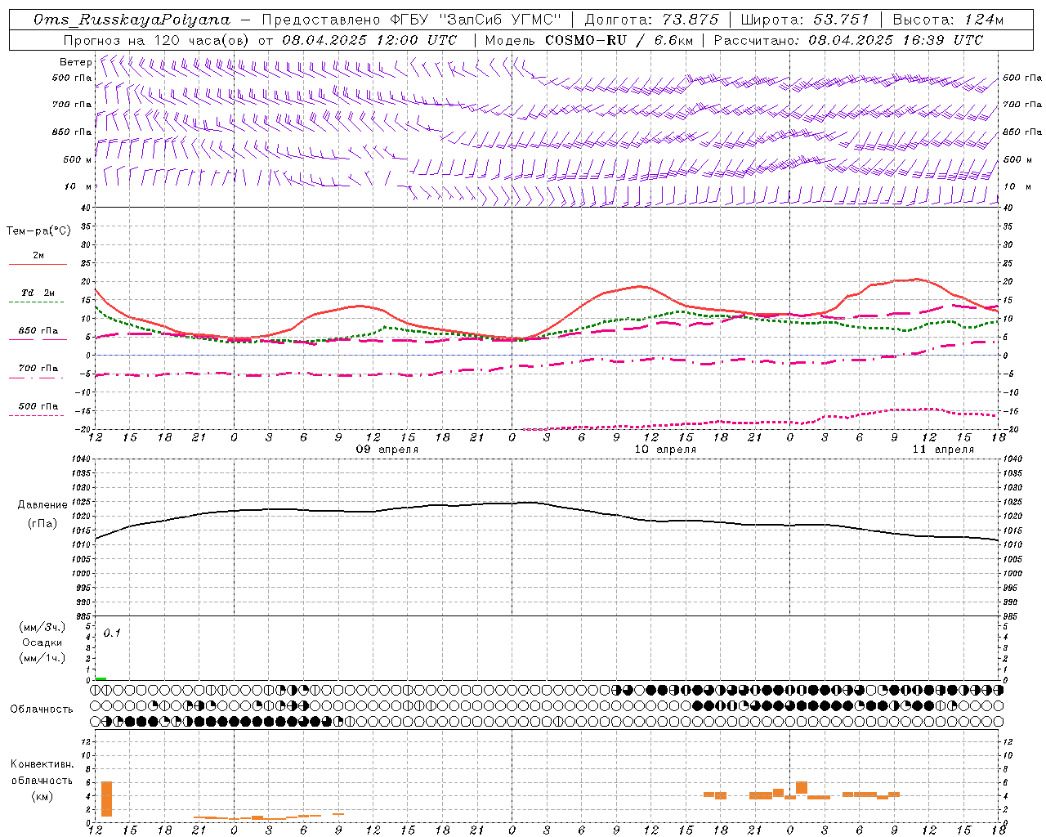This screenshot has width=1046, height=837.
Task: Click the 11 апреля date label
Action: (943, 450)
